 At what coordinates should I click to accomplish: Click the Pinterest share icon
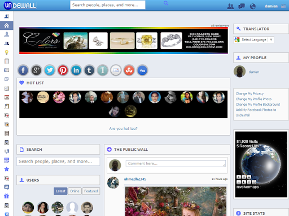(x=63, y=70)
